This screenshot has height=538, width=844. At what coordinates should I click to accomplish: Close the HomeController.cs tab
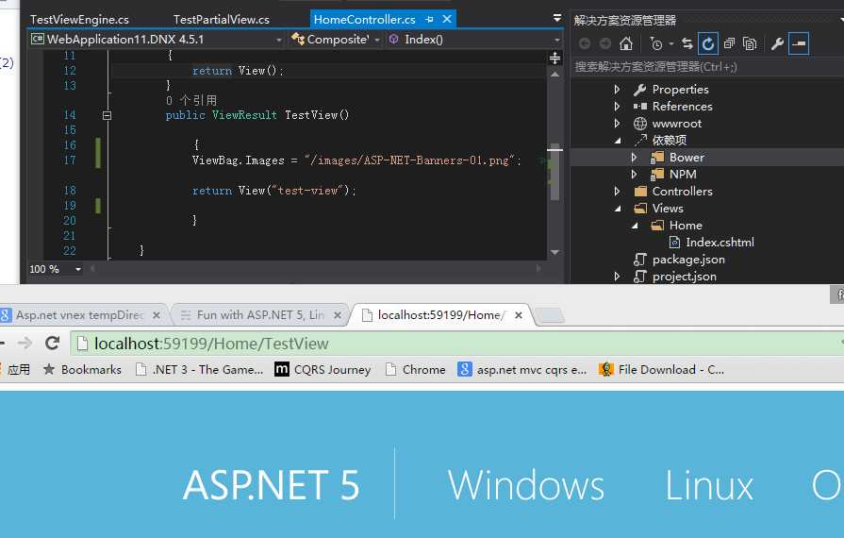[447, 20]
